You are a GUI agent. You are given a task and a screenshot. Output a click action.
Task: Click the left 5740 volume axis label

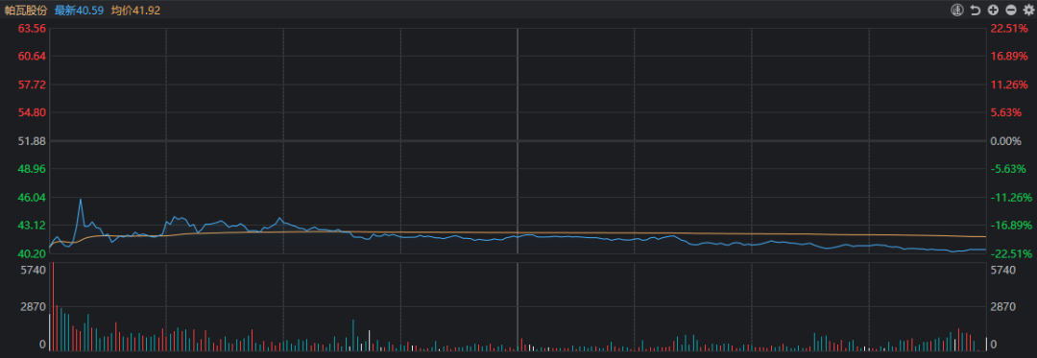pos(33,270)
